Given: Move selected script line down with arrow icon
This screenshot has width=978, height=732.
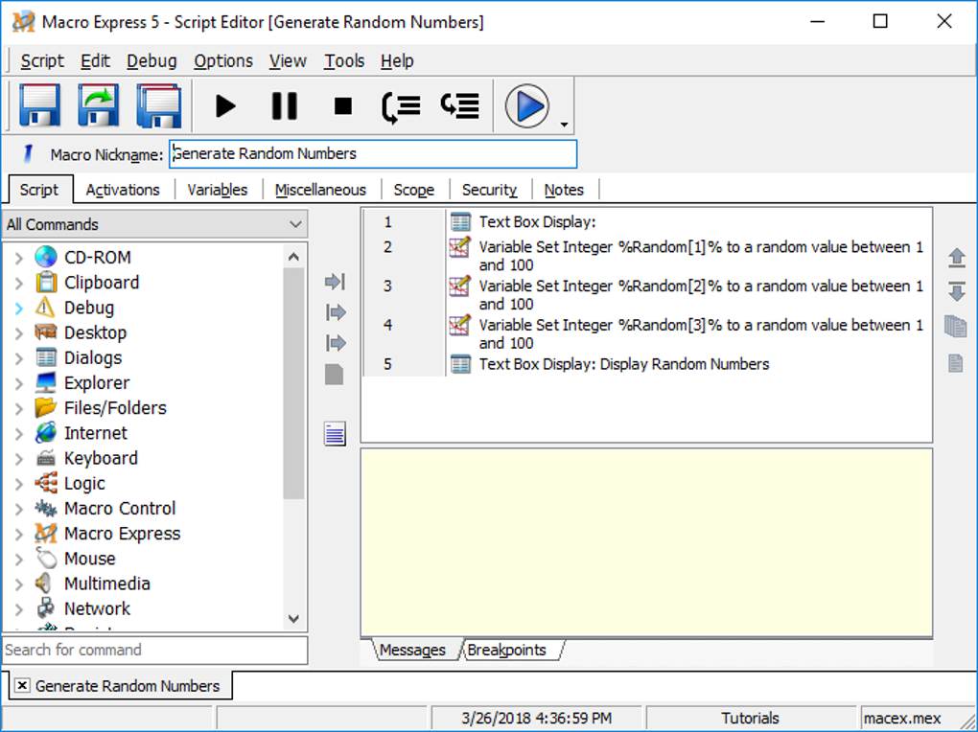Looking at the screenshot, I should 956,291.
